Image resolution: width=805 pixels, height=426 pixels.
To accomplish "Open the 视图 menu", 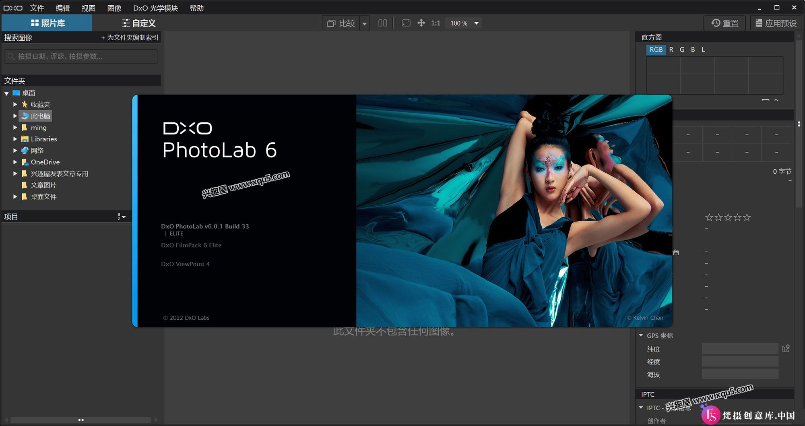I will [89, 8].
